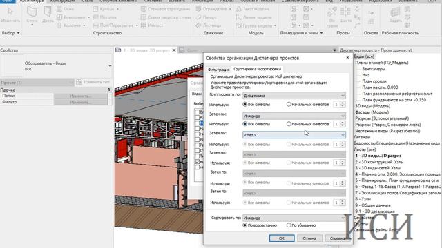
Task: Expand the 'Выбор' panel dropdown
Action: click(11, 33)
